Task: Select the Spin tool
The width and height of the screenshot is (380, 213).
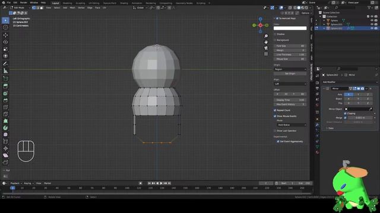Action: (x=5, y=128)
